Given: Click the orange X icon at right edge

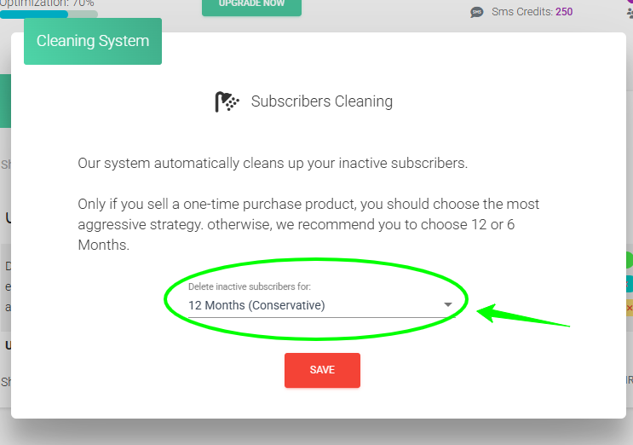Looking at the screenshot, I should [x=630, y=307].
